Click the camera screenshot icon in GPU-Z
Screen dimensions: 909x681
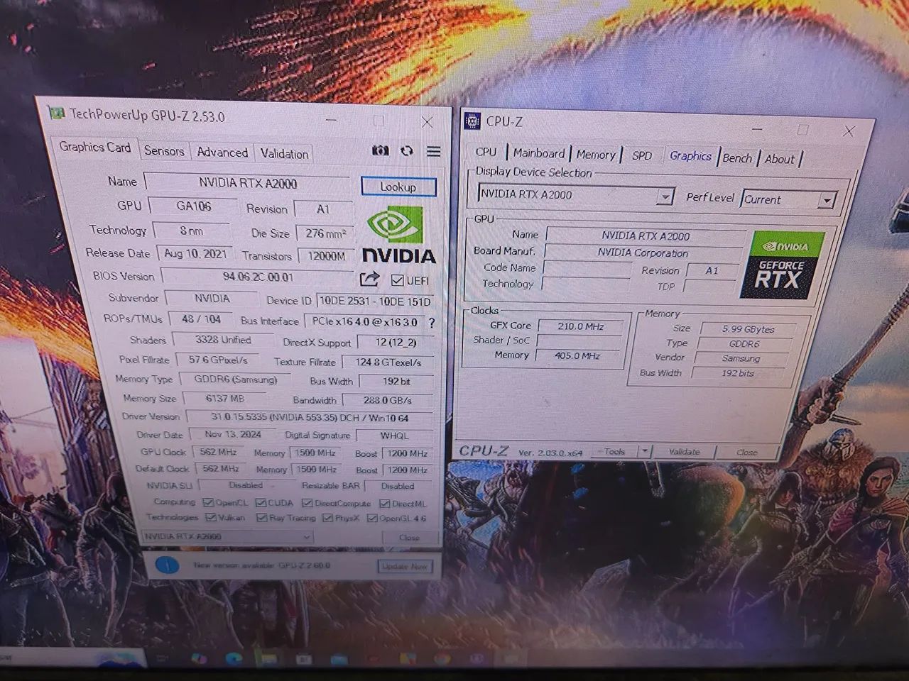click(x=381, y=150)
